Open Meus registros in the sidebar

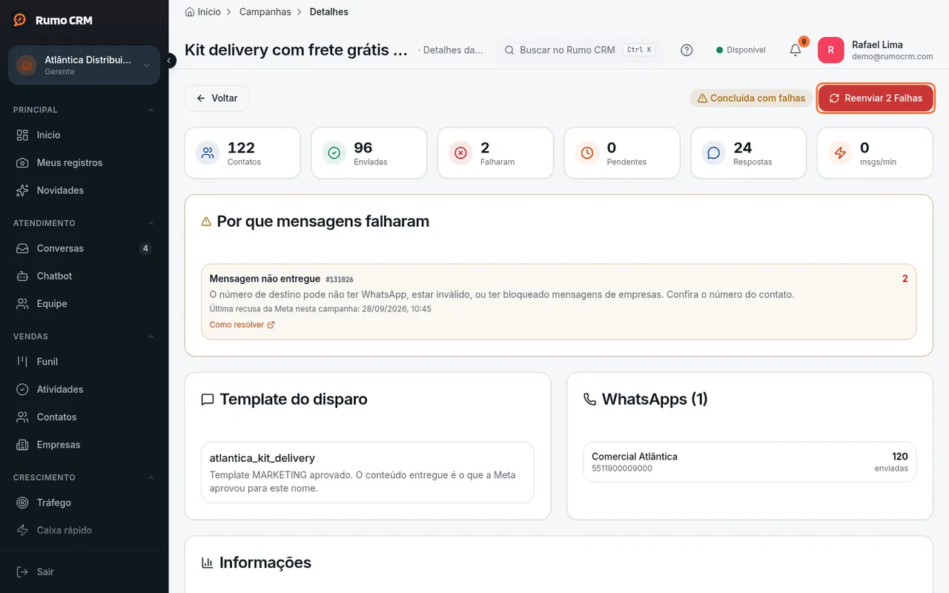point(84,162)
